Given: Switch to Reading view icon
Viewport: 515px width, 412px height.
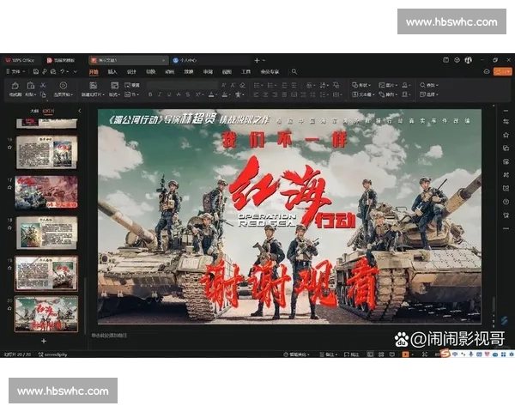Looking at the screenshot, I should [392, 354].
